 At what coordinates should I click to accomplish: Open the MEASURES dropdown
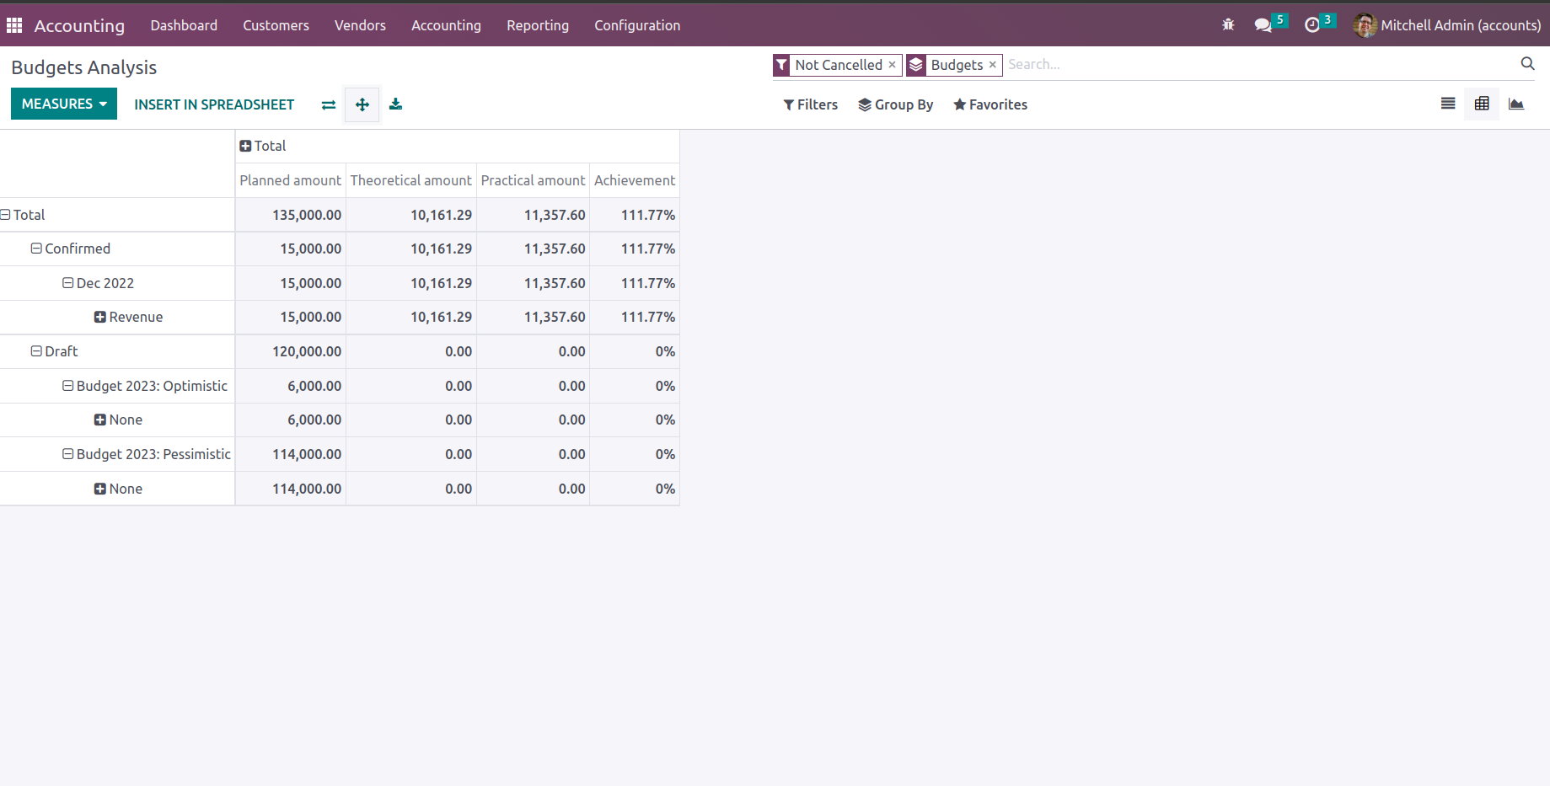64,104
